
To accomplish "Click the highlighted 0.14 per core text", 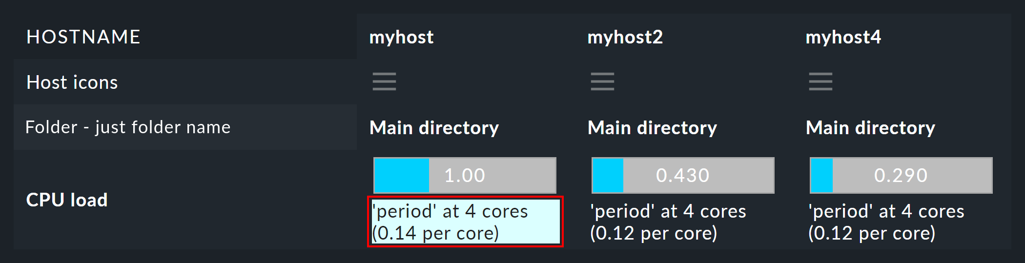I will (x=465, y=222).
